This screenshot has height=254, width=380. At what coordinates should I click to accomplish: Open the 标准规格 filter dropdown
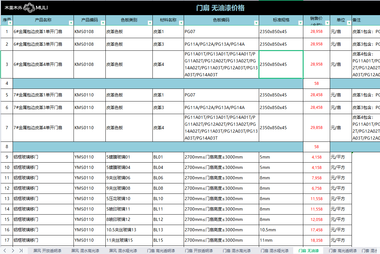pyautogui.click(x=300, y=23)
